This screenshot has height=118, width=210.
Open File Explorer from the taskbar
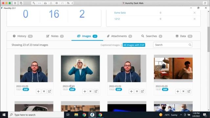[76, 115]
